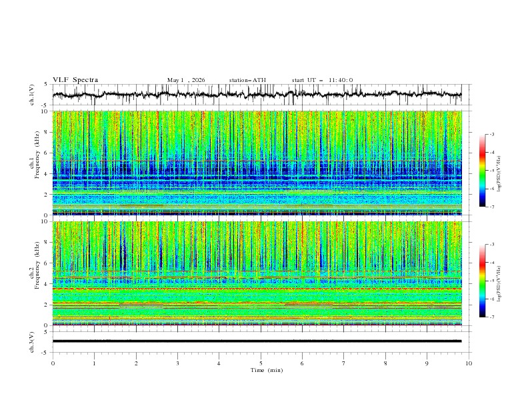This screenshot has height=408, width=528.
Task: Click the 8 minute tick label
Action: click(x=385, y=363)
